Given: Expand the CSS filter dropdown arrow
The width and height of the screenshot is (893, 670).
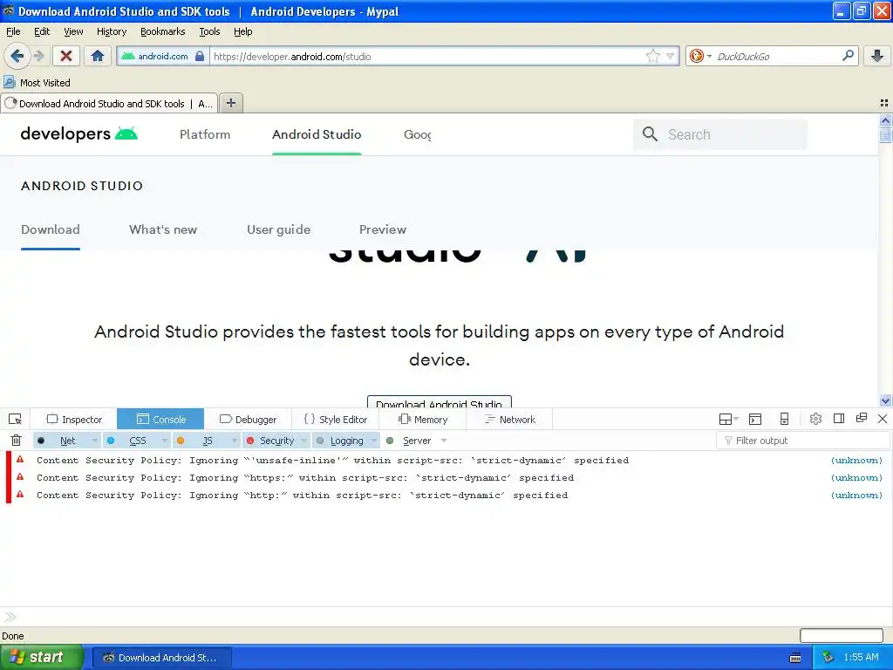Looking at the screenshot, I should coord(164,441).
